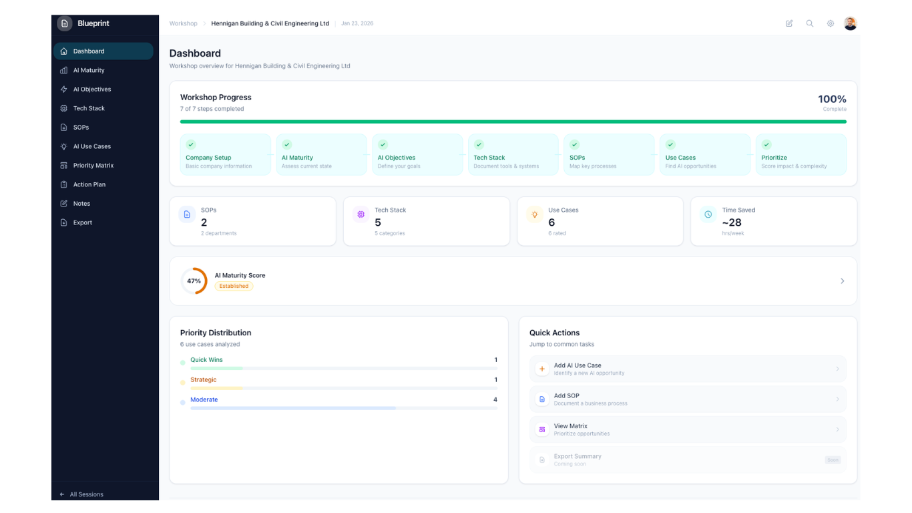Image resolution: width=912 pixels, height=513 pixels.
Task: Click chevron on Add AI Use Case row
Action: click(x=837, y=369)
